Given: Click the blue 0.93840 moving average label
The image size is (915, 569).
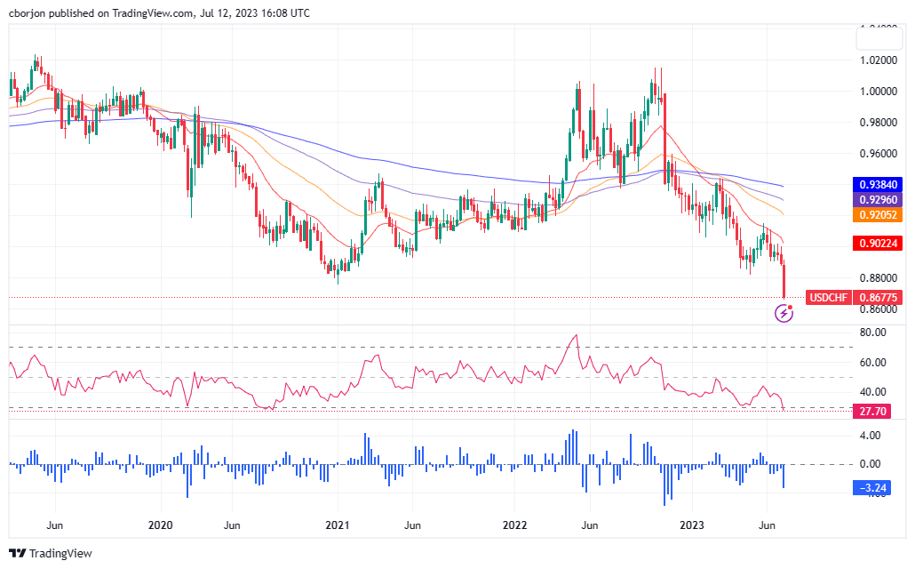Looking at the screenshot, I should 878,185.
